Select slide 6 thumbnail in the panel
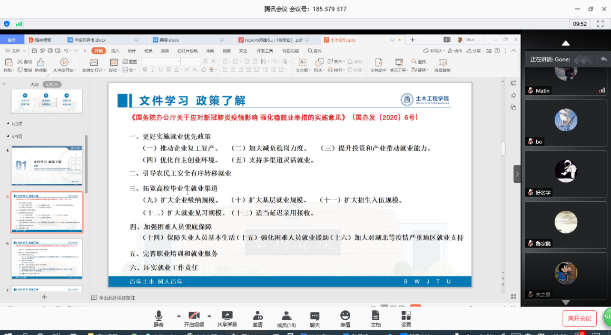The image size is (611, 335). (47, 258)
